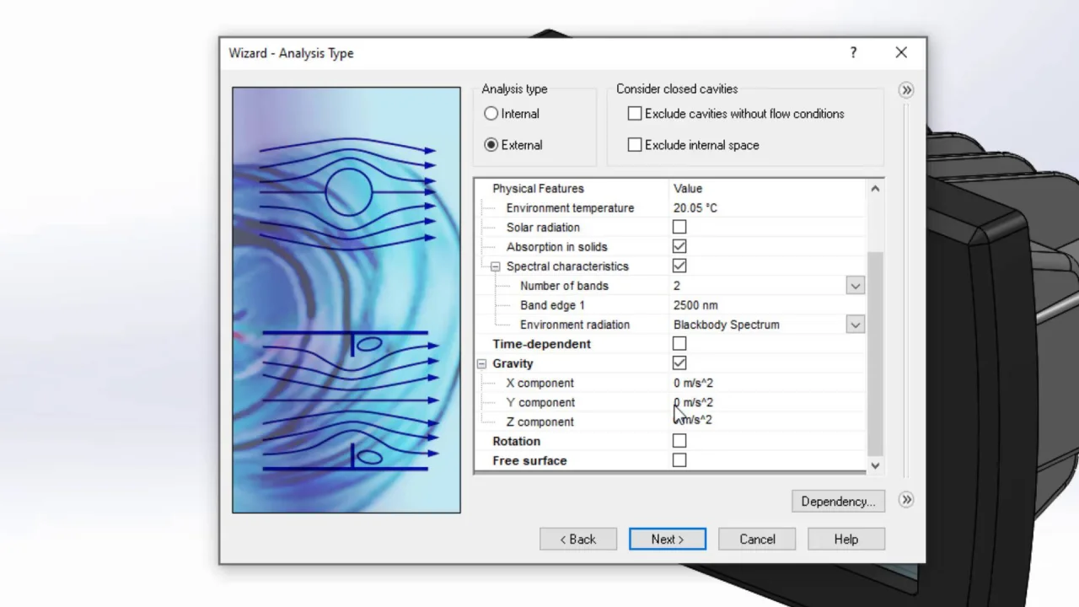Select the Internal analysis type
Screen dimensions: 1079x607
click(x=491, y=114)
